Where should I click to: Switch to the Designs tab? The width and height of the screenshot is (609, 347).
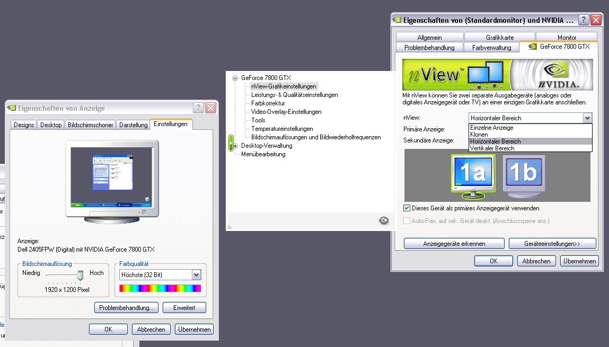click(24, 125)
